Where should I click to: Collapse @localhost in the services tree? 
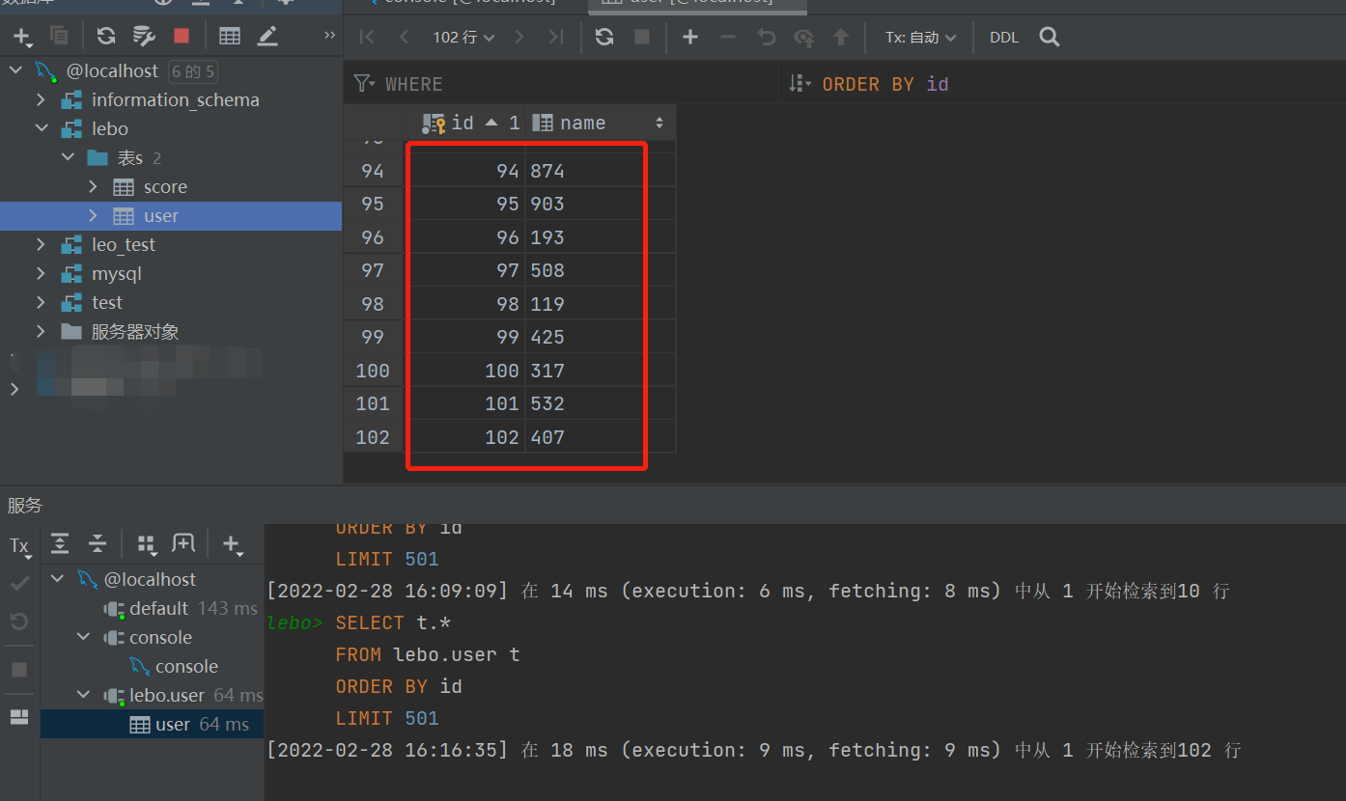coord(58,579)
